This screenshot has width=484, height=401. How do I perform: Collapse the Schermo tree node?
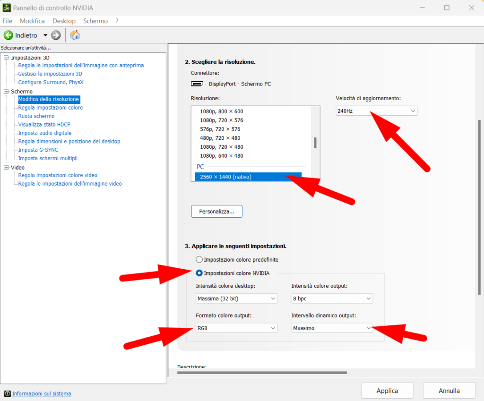point(6,91)
